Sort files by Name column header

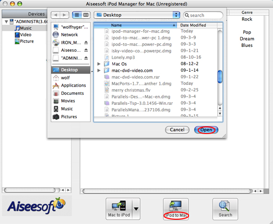pyautogui.click(x=135, y=25)
